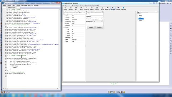Open Формы menu in script editor
The height and width of the screenshot is (97, 172).
click(18, 5)
